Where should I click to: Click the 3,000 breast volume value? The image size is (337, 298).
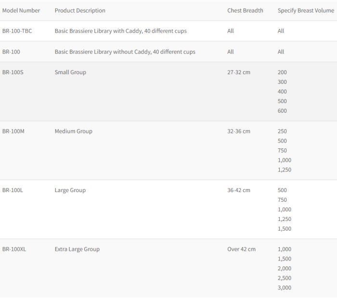click(x=284, y=288)
